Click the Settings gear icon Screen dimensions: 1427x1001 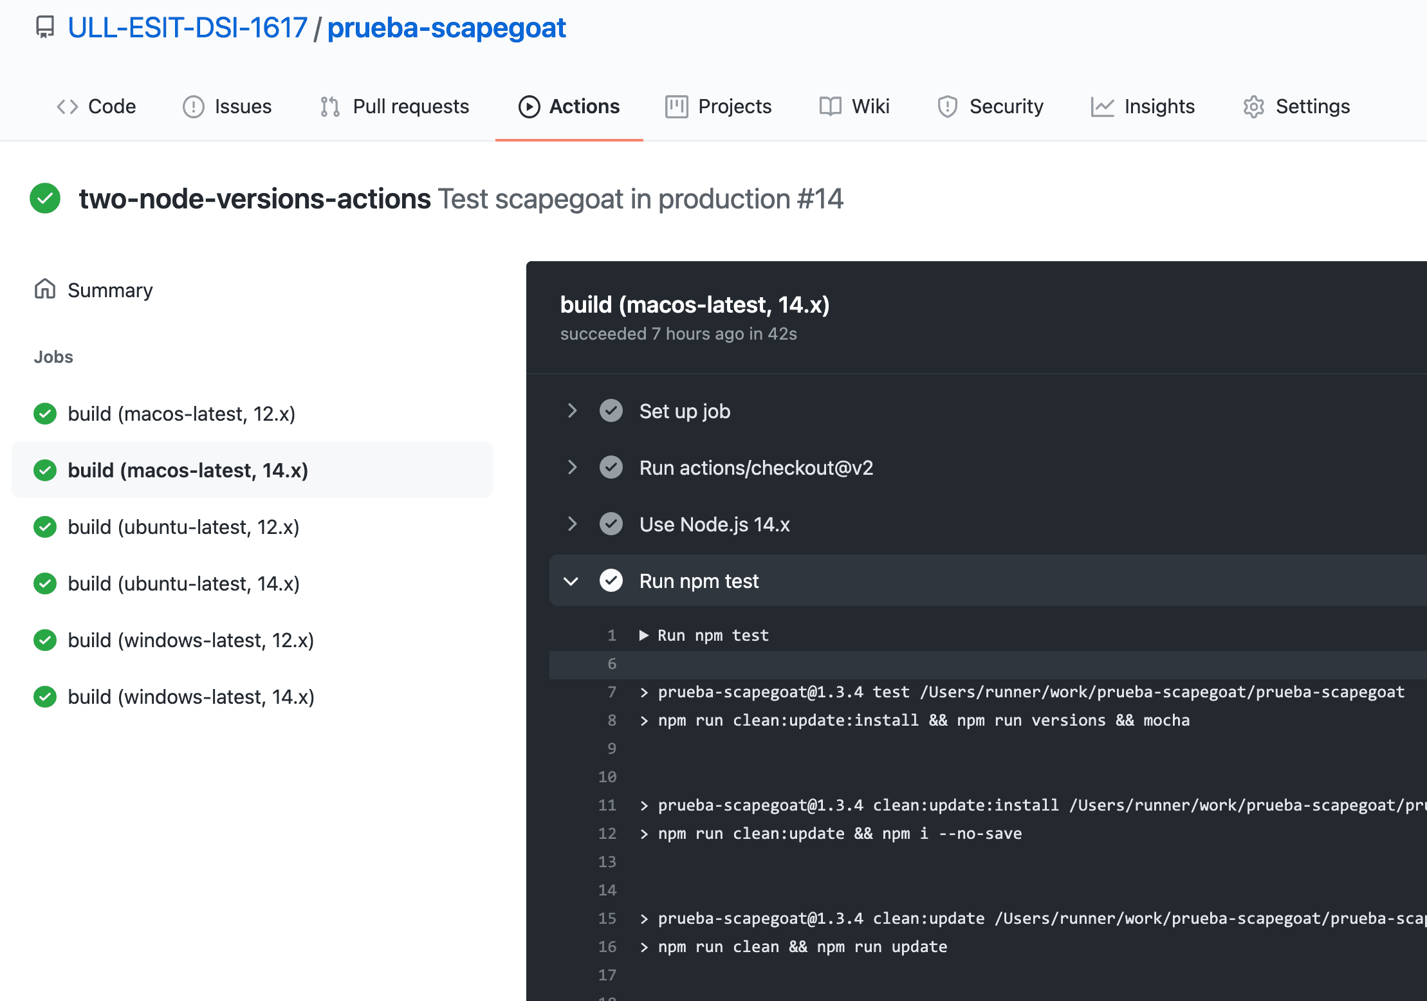(x=1253, y=107)
